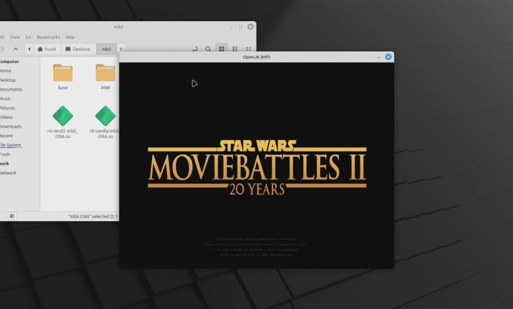
Task: Open the Bookmarks menu
Action: pyautogui.click(x=48, y=37)
